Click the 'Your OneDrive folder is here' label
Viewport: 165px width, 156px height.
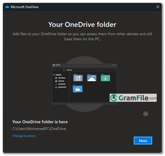pos(40,122)
